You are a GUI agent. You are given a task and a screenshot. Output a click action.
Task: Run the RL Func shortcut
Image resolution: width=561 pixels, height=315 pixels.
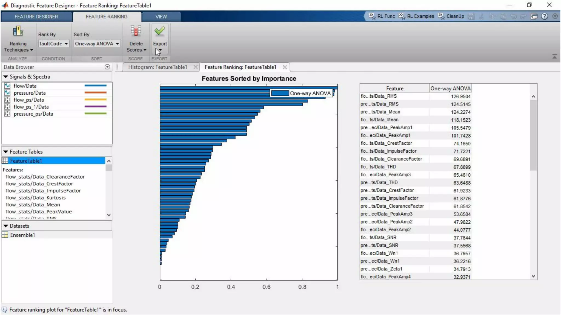coord(382,16)
